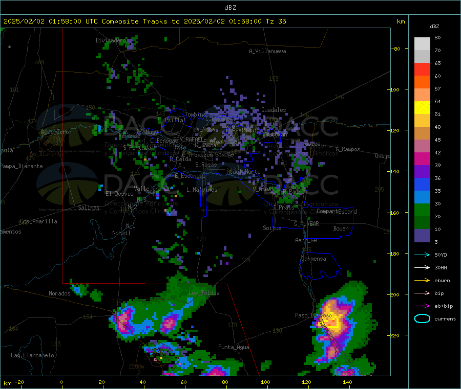Screen dimensions: 461x389
Task: Click the Divisadero map label
Action: (111, 40)
